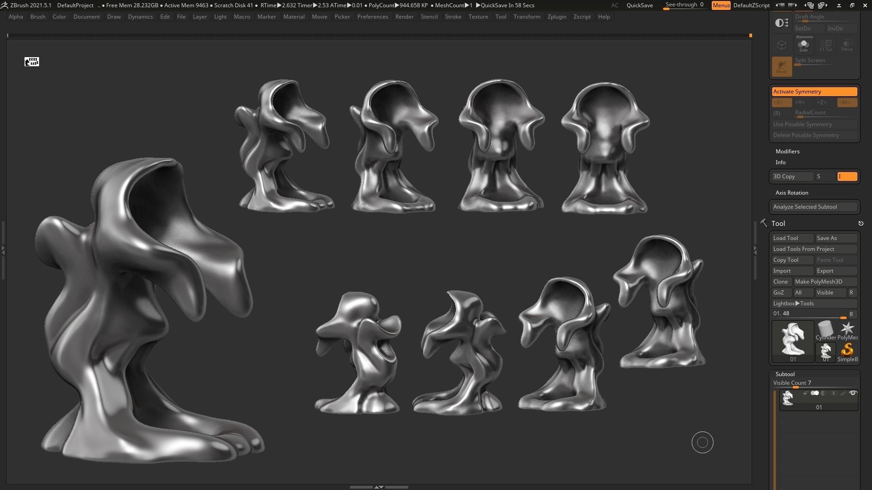Click the Tool palette restore icon
The width and height of the screenshot is (872, 490).
click(860, 223)
